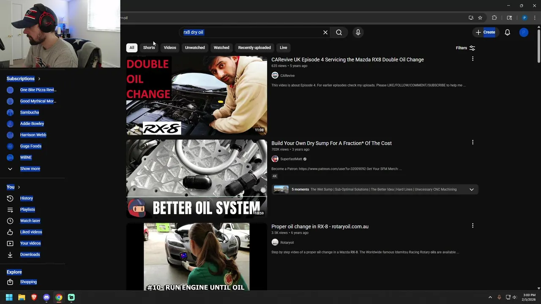Select the Unwatched filter chip
The image size is (541, 304).
pyautogui.click(x=195, y=48)
